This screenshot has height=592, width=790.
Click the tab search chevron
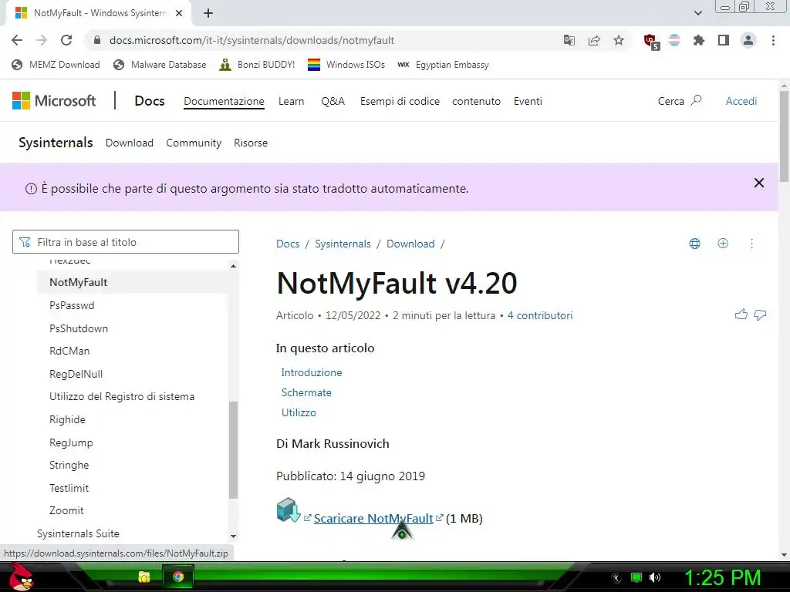click(x=697, y=13)
